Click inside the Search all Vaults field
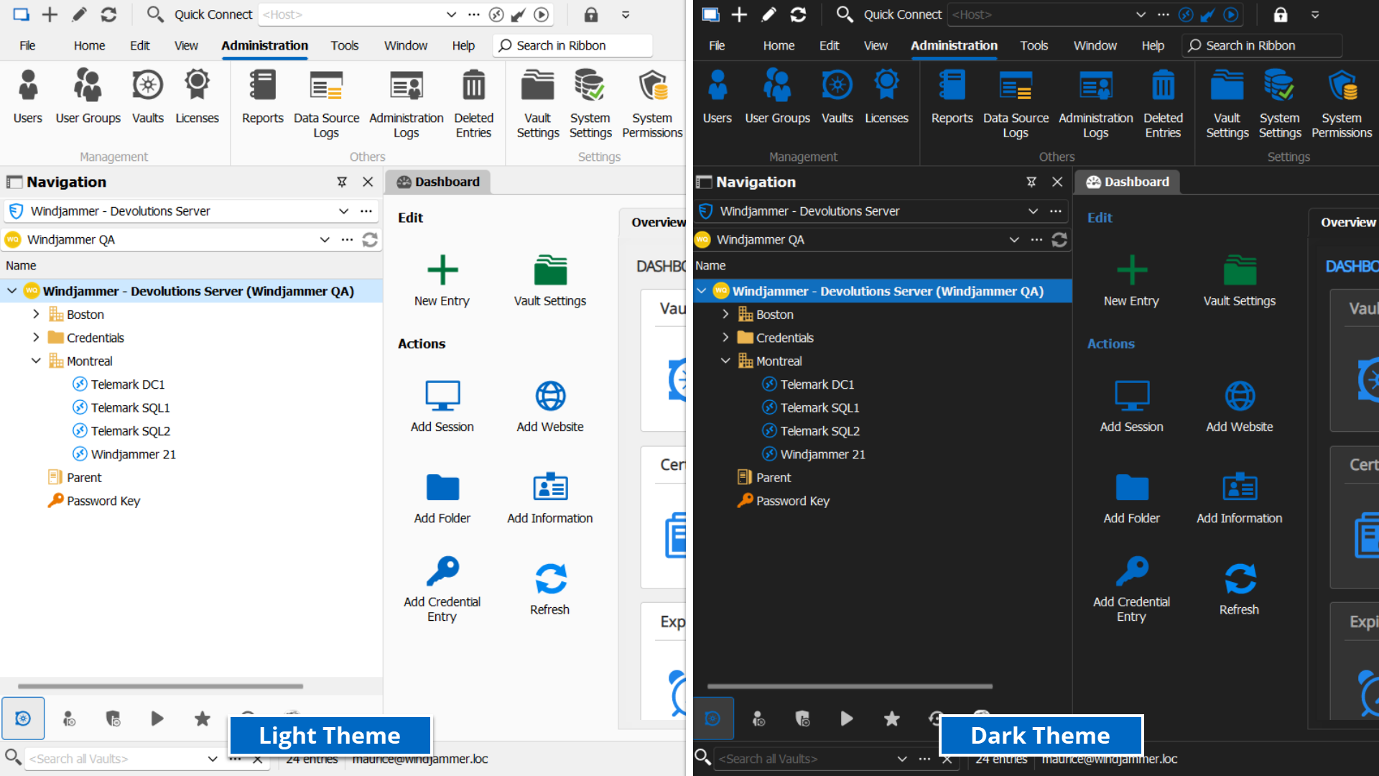This screenshot has height=776, width=1379. pyautogui.click(x=115, y=758)
